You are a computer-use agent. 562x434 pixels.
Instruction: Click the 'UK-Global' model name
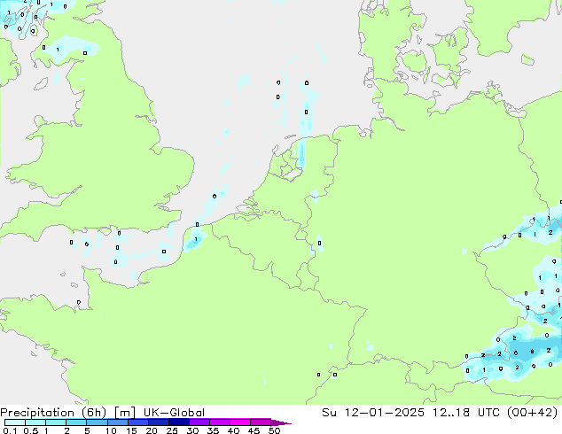pyautogui.click(x=174, y=413)
